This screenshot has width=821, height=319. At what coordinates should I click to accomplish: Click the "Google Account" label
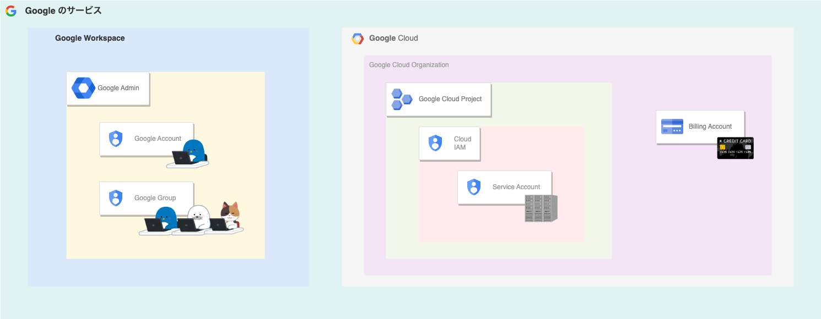click(x=158, y=139)
